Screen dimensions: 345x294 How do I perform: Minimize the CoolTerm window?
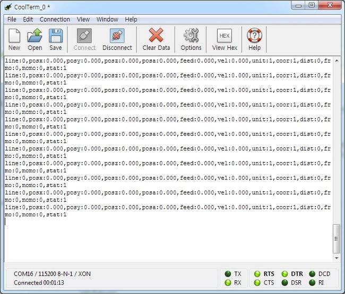pos(298,5)
